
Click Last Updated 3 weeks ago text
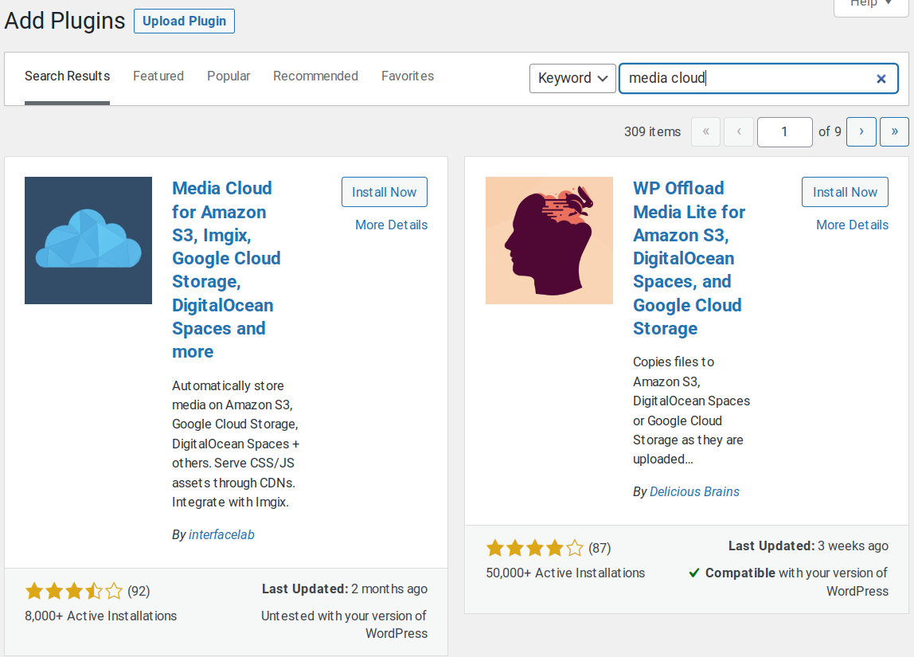tap(808, 546)
